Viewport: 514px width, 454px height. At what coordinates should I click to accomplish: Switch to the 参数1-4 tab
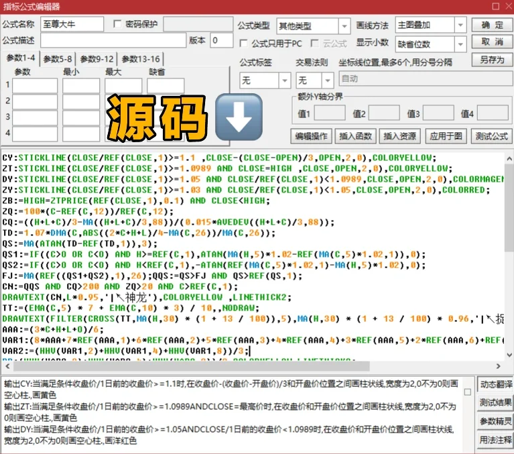click(21, 58)
